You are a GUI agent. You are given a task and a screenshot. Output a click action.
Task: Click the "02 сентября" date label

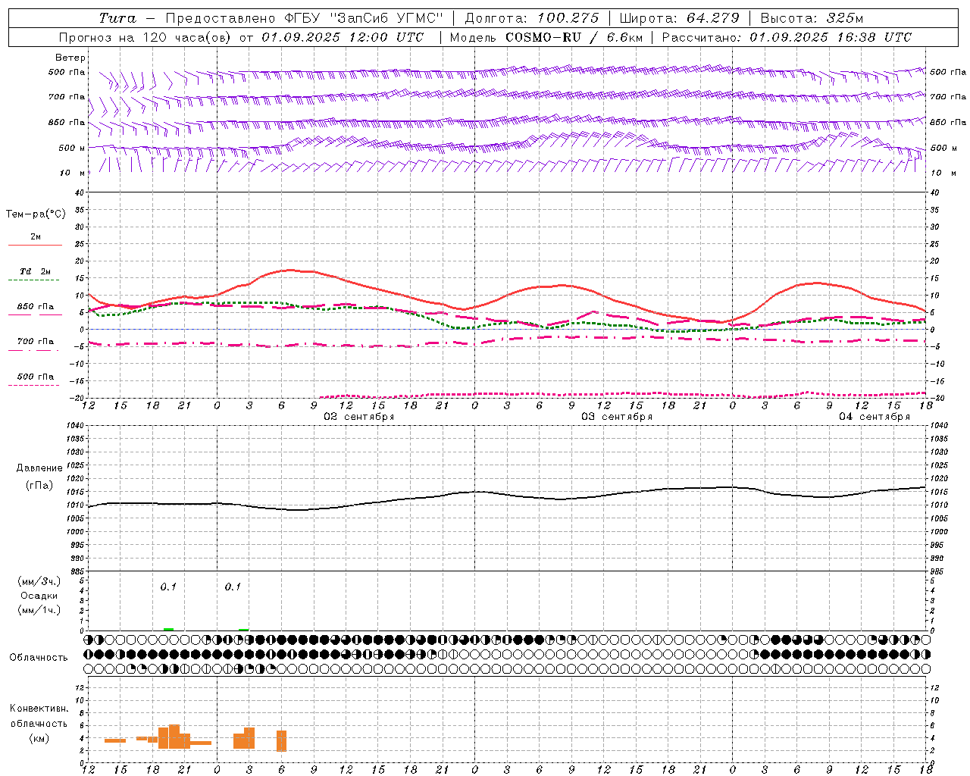pos(359,417)
